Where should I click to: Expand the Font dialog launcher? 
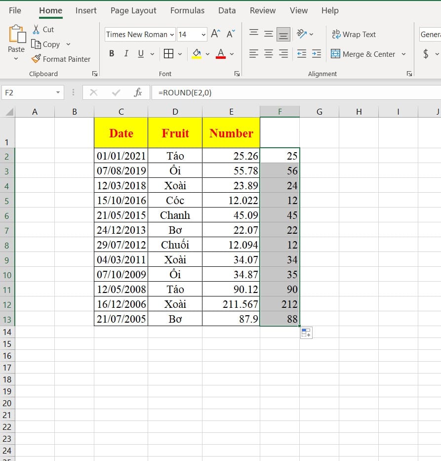coord(237,74)
